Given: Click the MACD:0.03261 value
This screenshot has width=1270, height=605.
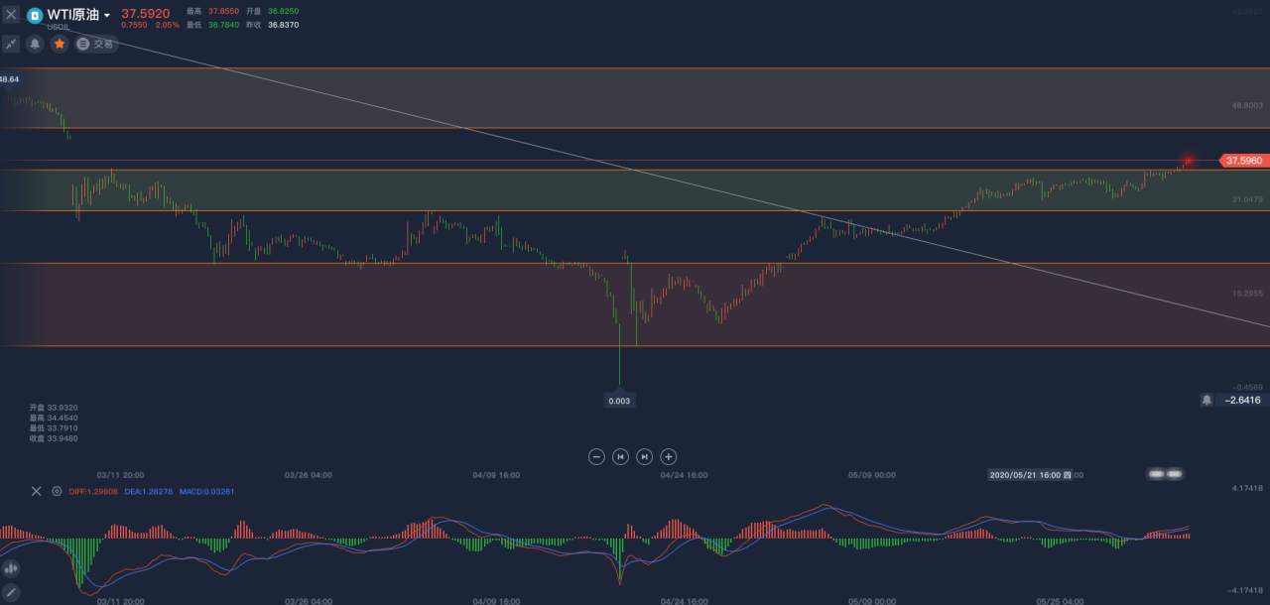Looking at the screenshot, I should click(x=207, y=491).
